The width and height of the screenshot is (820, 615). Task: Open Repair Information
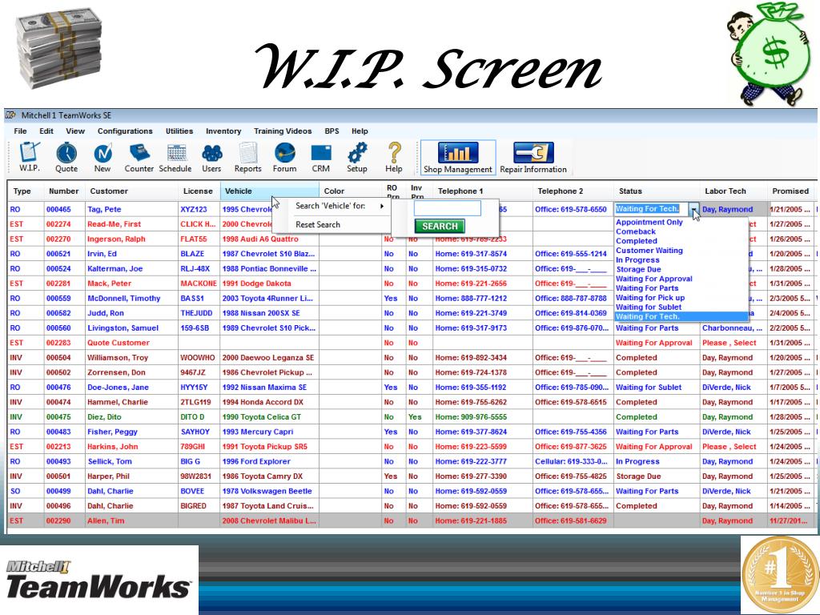533,157
